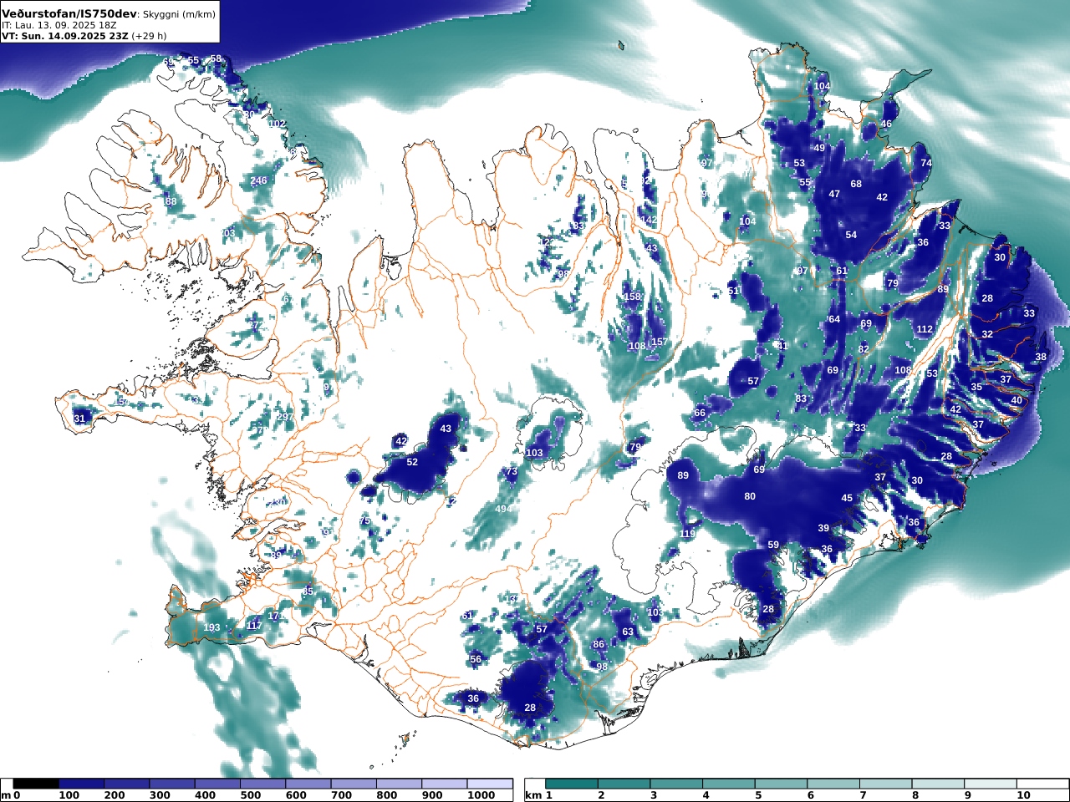Click the 86 value in south Iceland

599,644
